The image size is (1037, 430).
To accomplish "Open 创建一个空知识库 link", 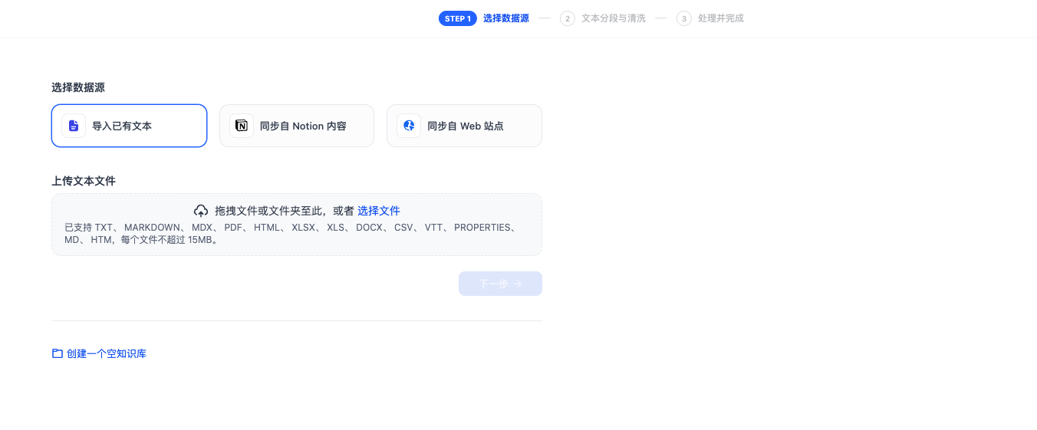I will pyautogui.click(x=107, y=353).
